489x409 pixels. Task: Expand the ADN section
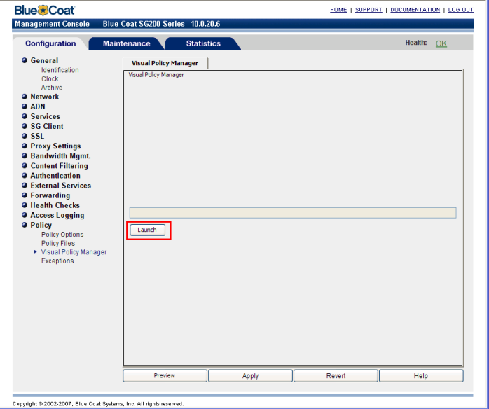coord(38,106)
